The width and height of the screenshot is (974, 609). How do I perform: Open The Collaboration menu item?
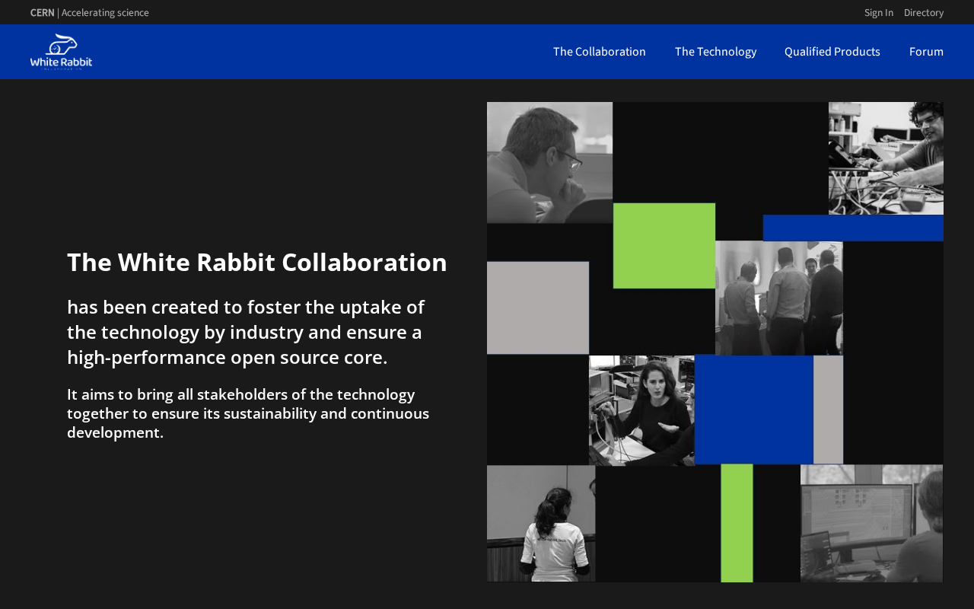tap(600, 52)
